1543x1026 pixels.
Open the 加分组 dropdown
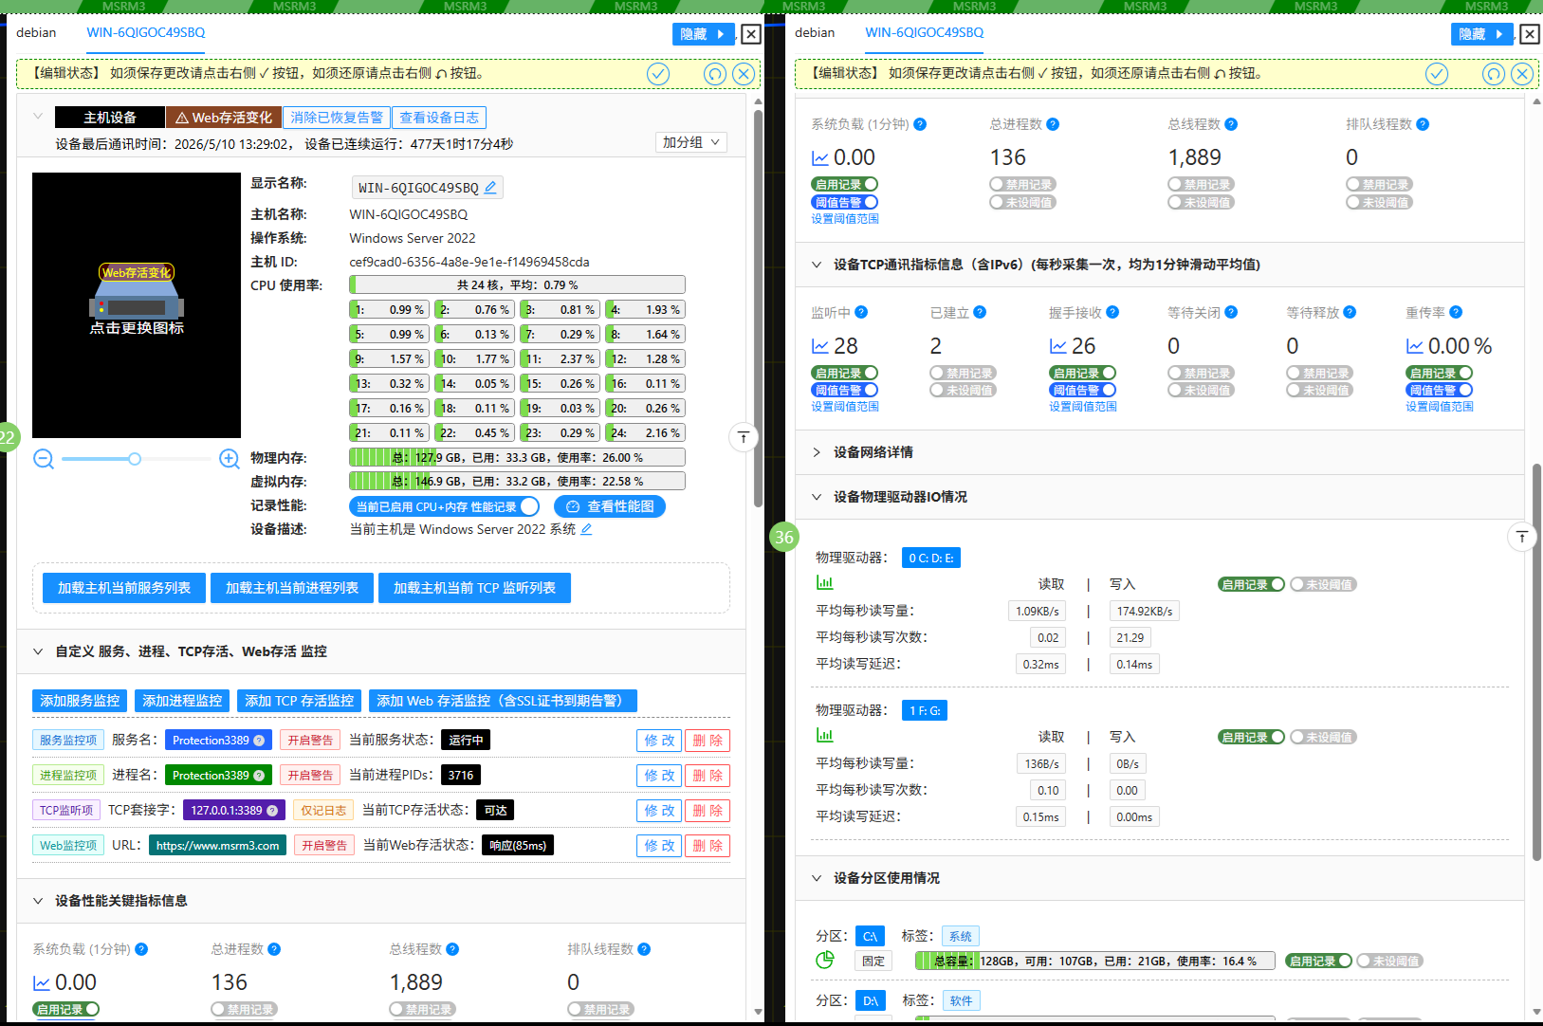pyautogui.click(x=691, y=142)
